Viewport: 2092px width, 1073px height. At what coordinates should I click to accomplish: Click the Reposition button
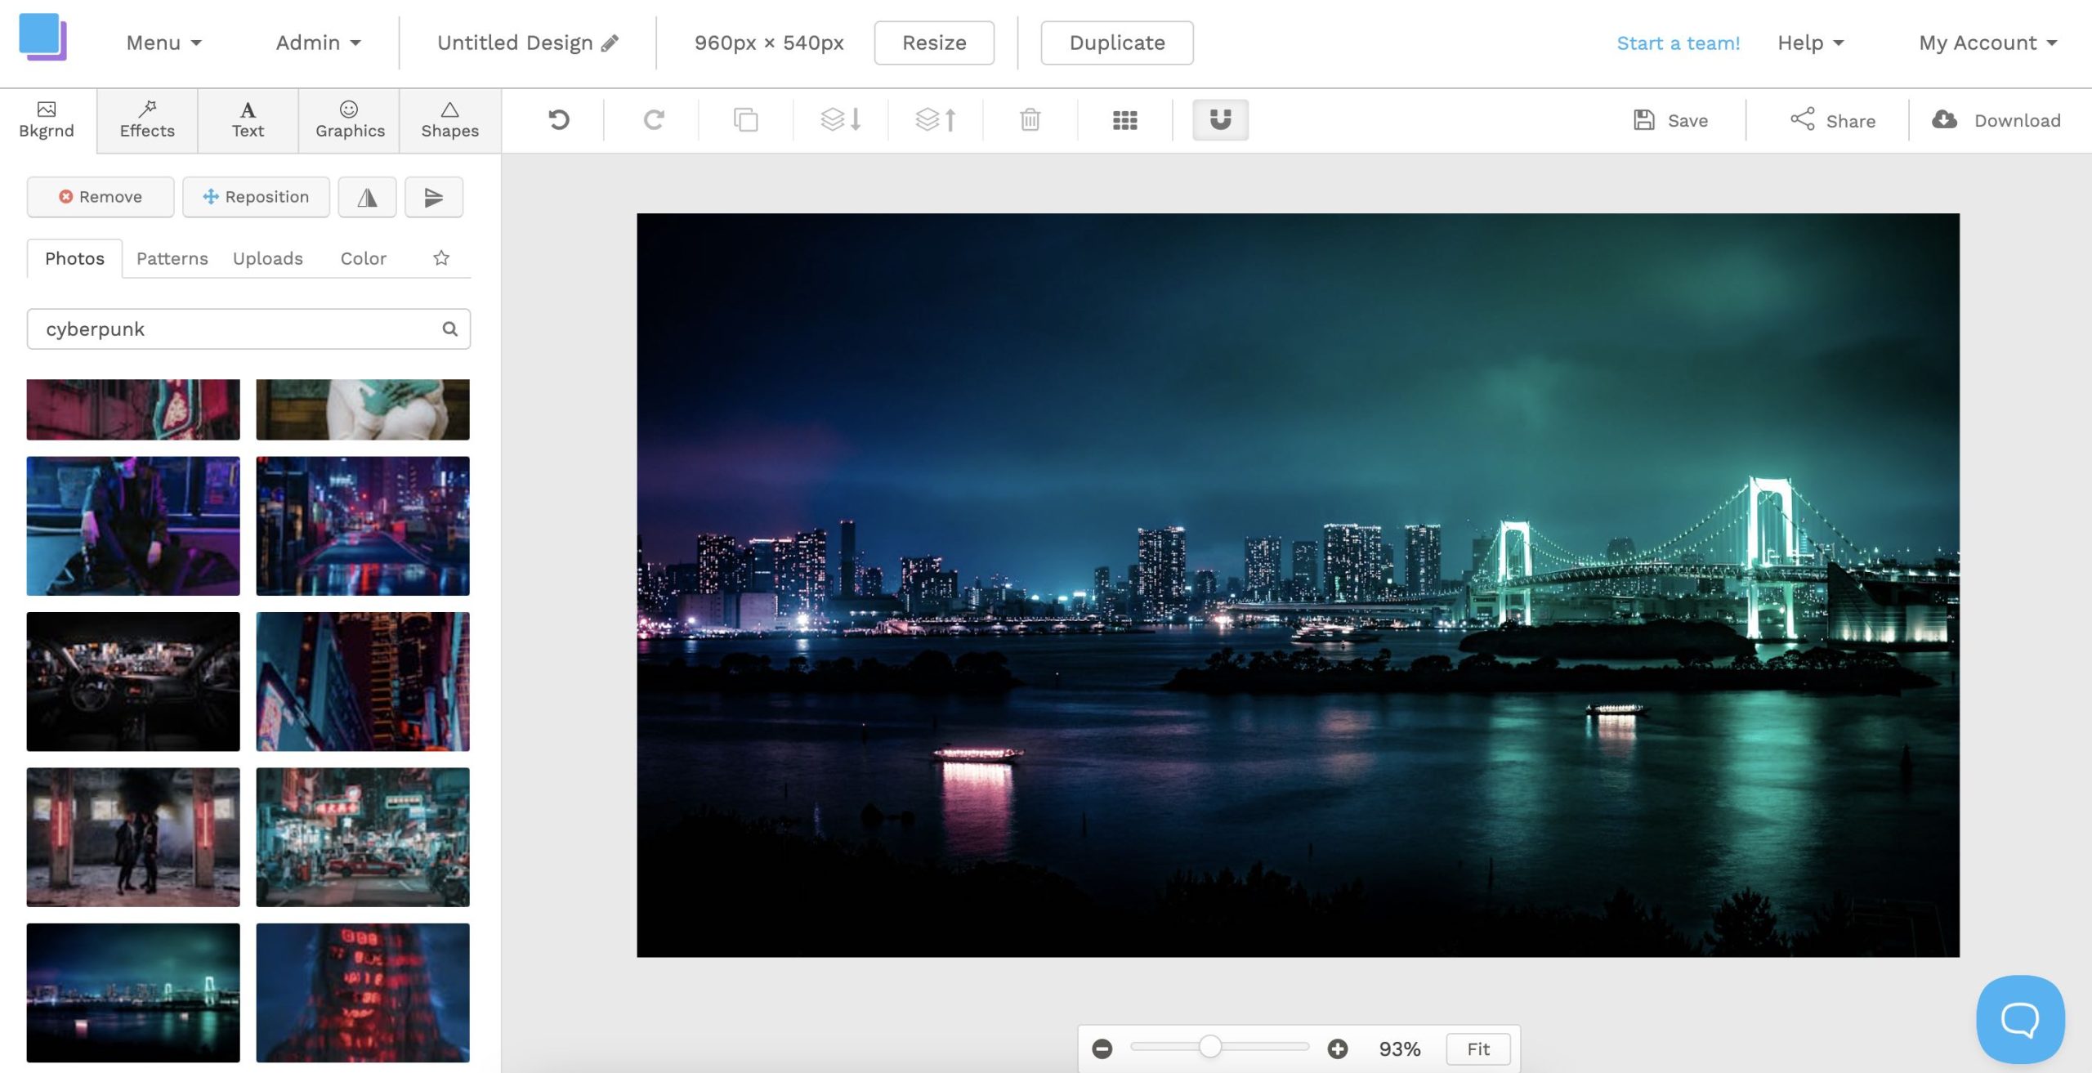tap(256, 195)
